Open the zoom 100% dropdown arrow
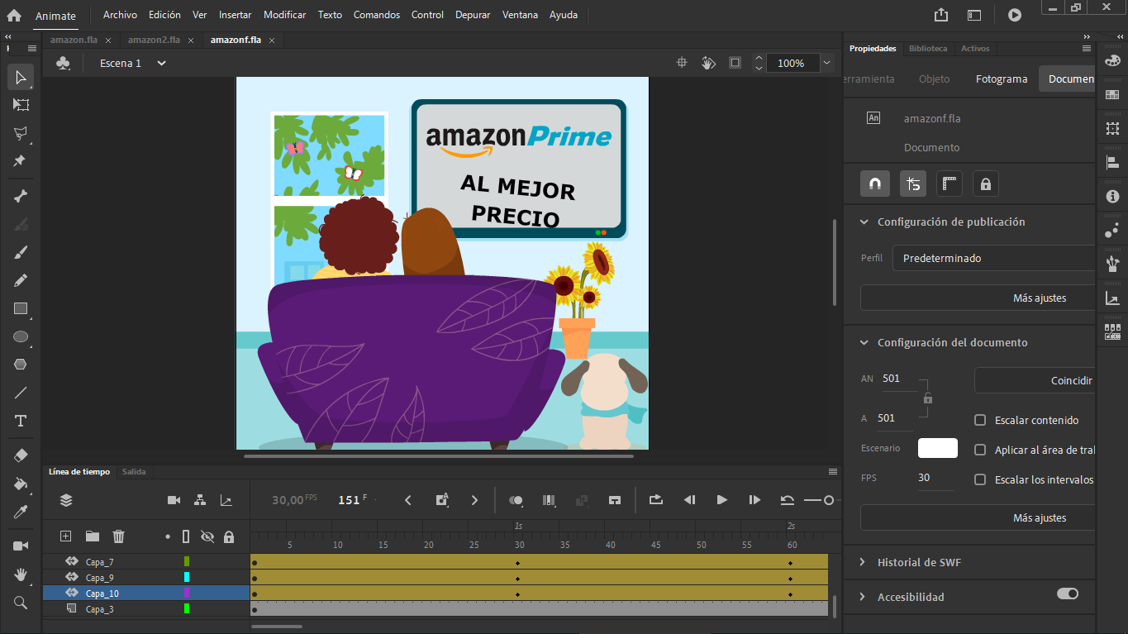The image size is (1128, 634). coord(826,63)
